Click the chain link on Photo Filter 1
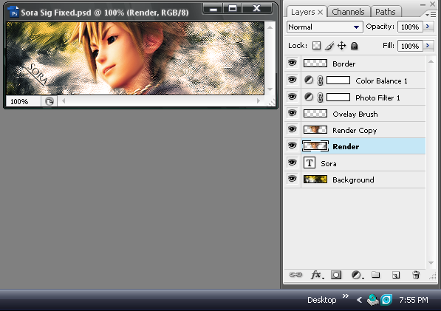The image size is (441, 311). click(x=320, y=98)
